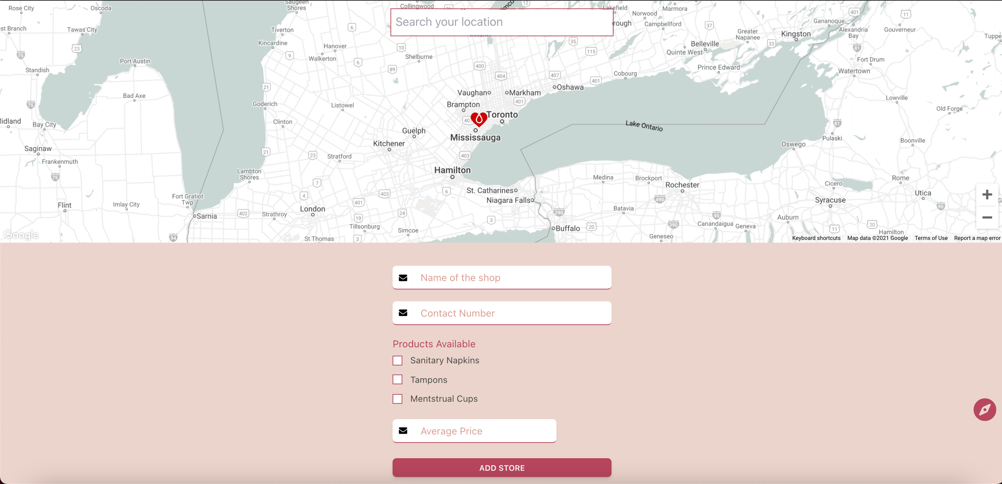This screenshot has width=1002, height=484.
Task: Enable the Tampons checkbox
Action: (x=397, y=380)
